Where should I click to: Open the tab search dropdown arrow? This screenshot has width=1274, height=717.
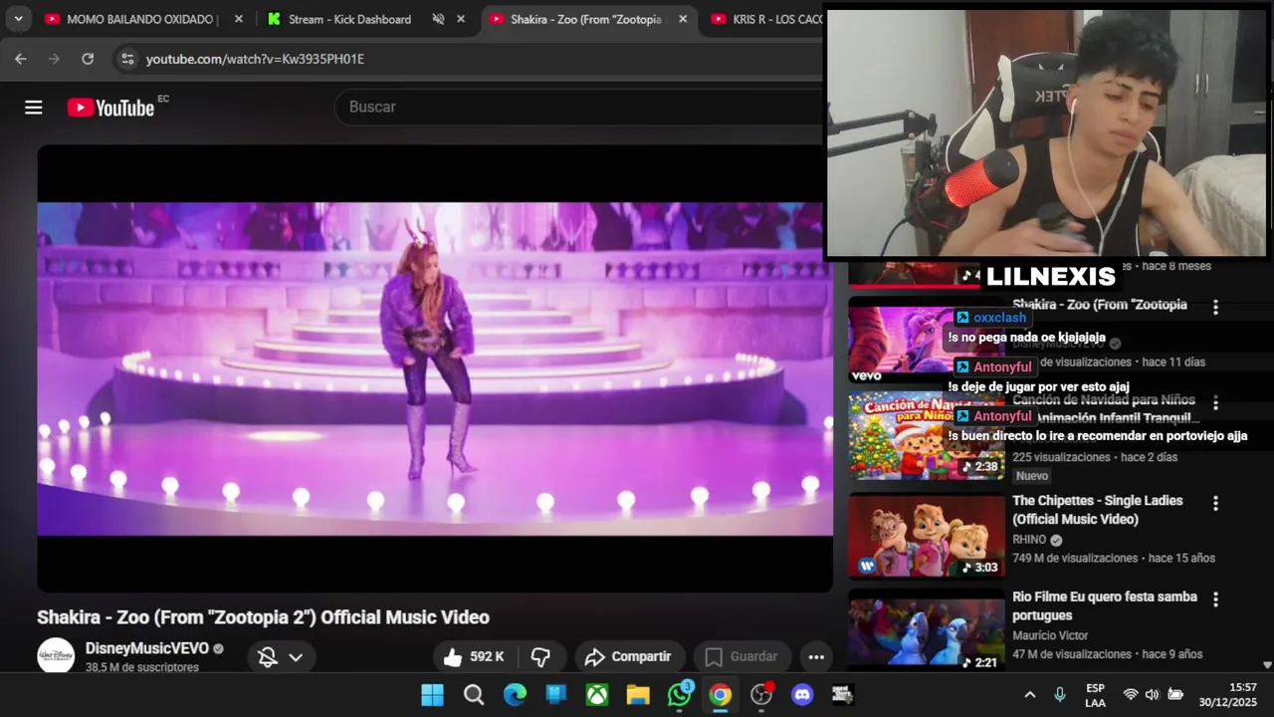click(x=18, y=19)
